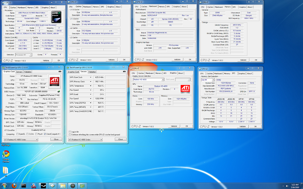Image resolution: width=303 pixels, height=189 pixels.
Task: Open the command prompt taskbar icon
Action: click(23, 186)
